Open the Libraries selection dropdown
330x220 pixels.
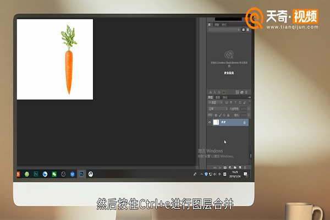pyautogui.click(x=224, y=30)
